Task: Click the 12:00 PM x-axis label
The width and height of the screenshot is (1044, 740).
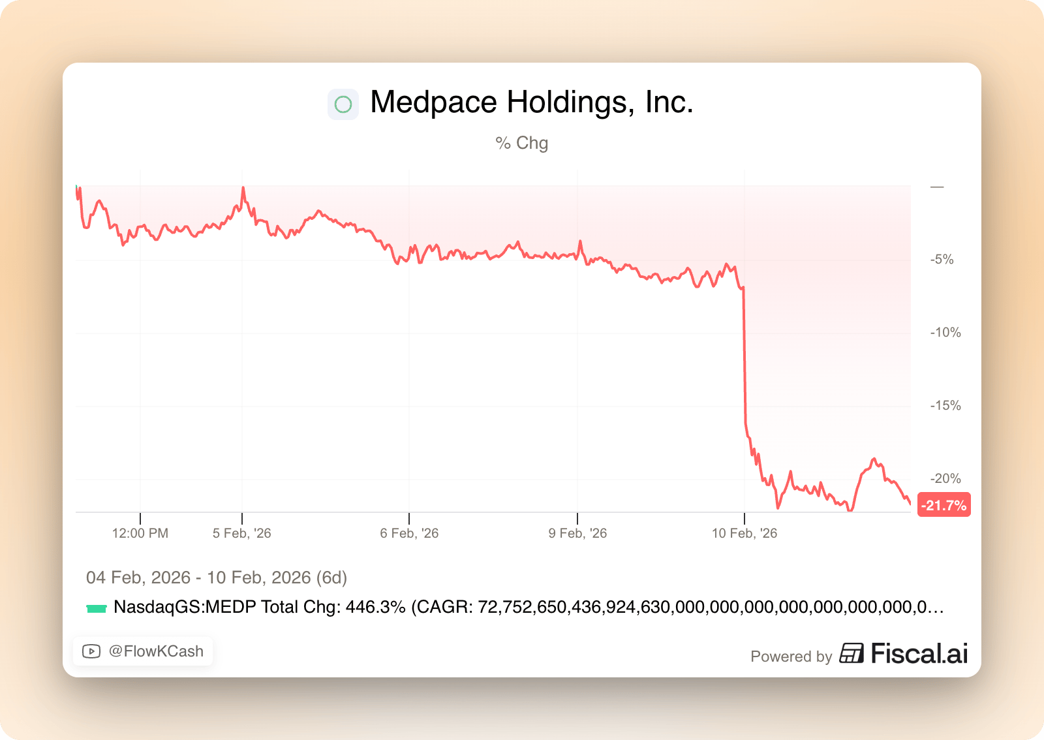Action: pyautogui.click(x=140, y=533)
